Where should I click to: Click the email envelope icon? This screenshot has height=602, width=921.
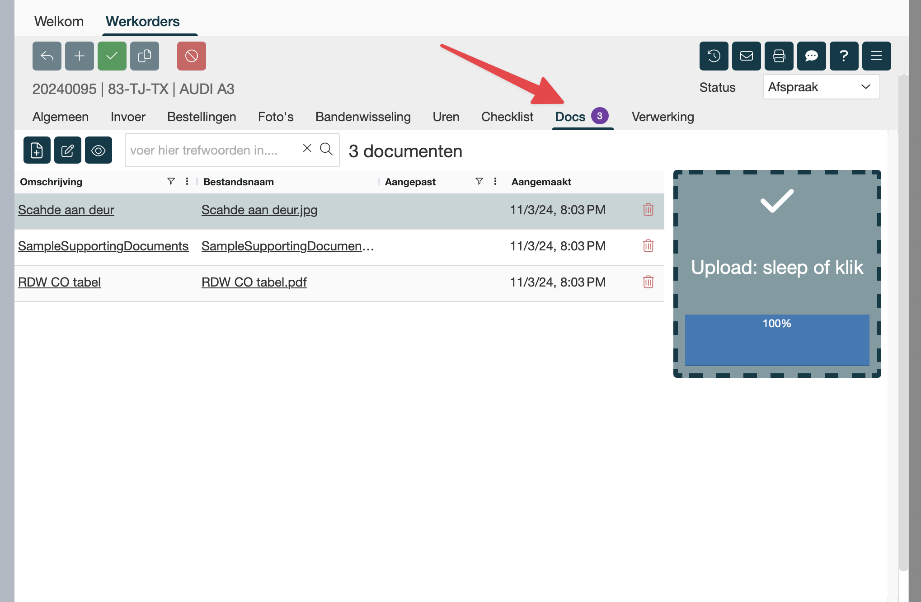pos(747,56)
